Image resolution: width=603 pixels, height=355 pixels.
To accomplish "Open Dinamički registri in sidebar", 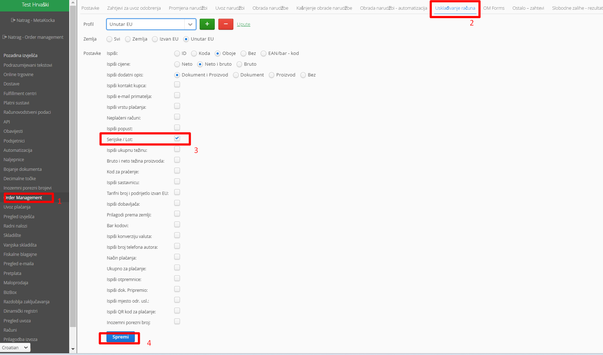I will [20, 311].
